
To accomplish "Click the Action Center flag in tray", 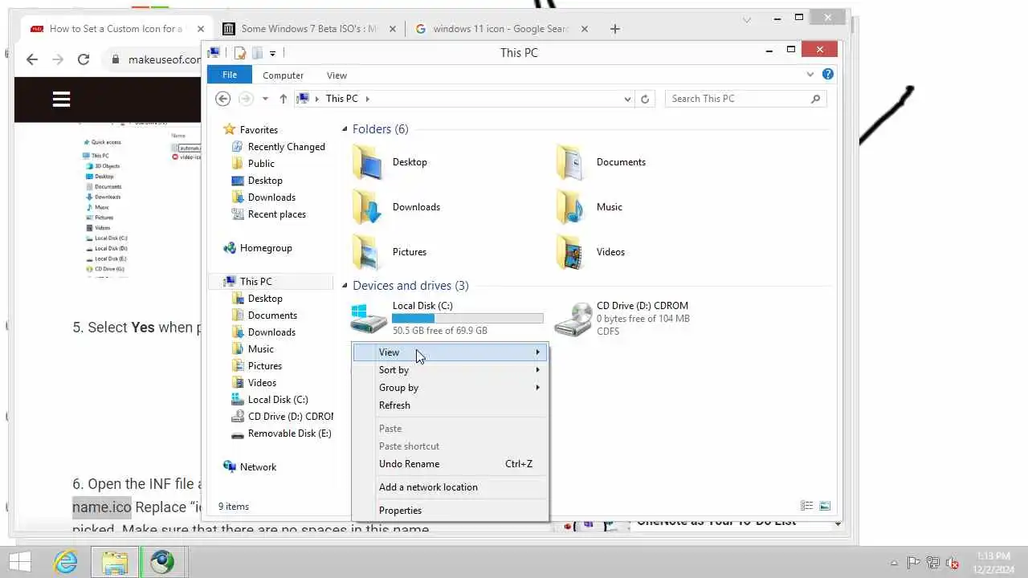I will point(913,563).
